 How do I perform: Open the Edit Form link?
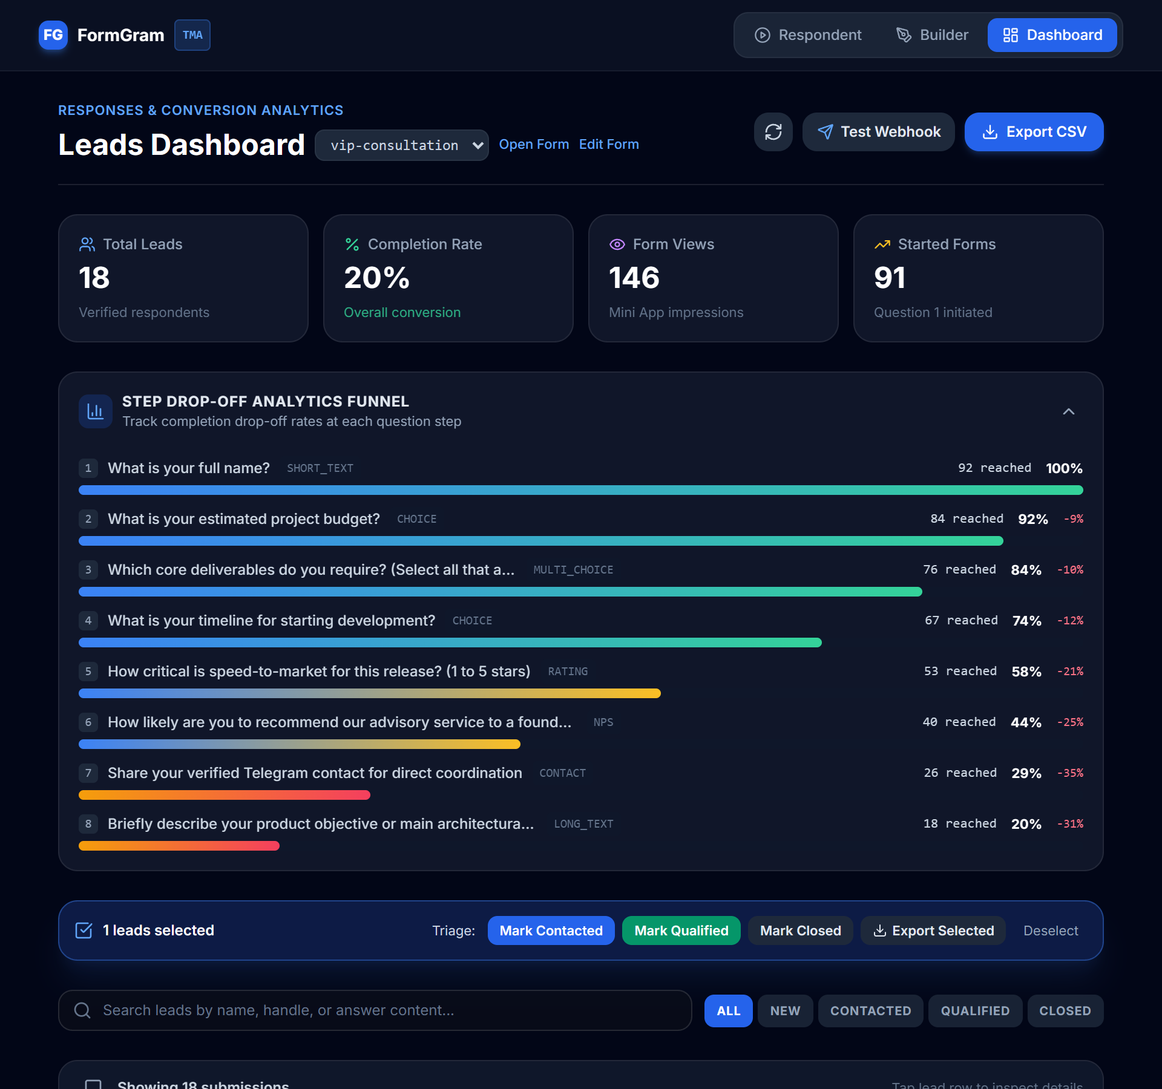click(609, 145)
